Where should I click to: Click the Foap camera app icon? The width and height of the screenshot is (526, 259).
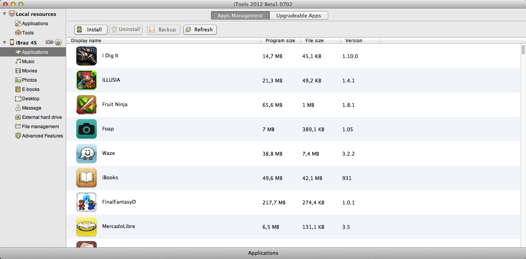(x=86, y=129)
